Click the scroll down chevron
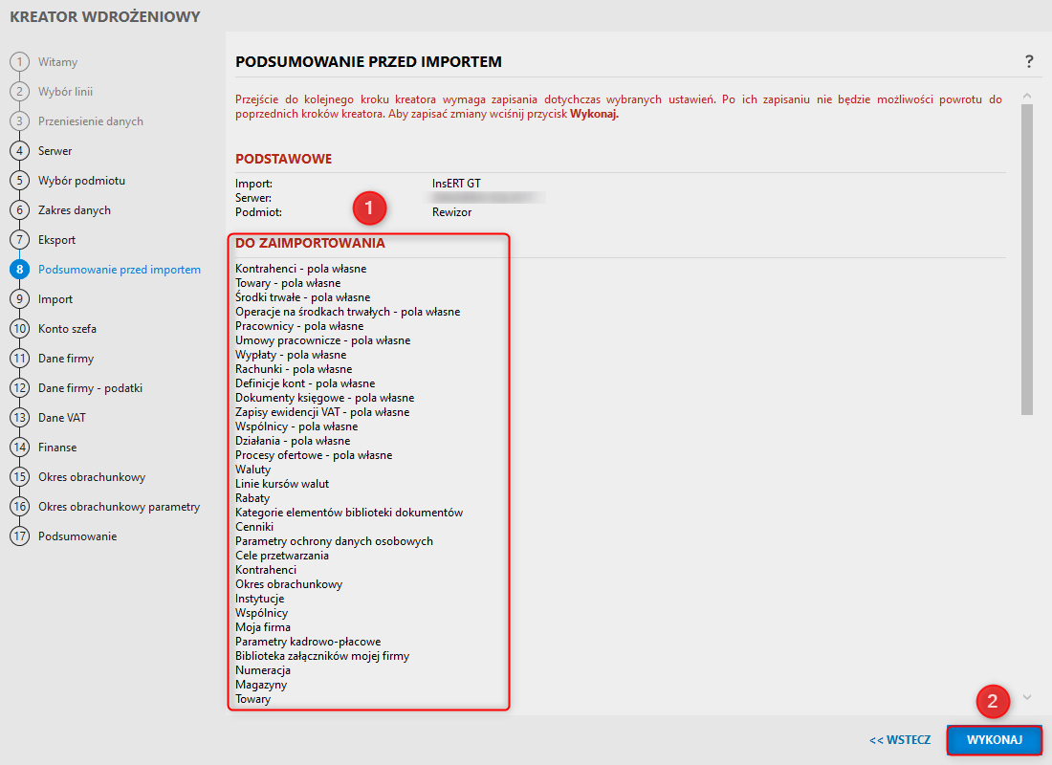Screen dimensions: 1052x765 click(1027, 697)
